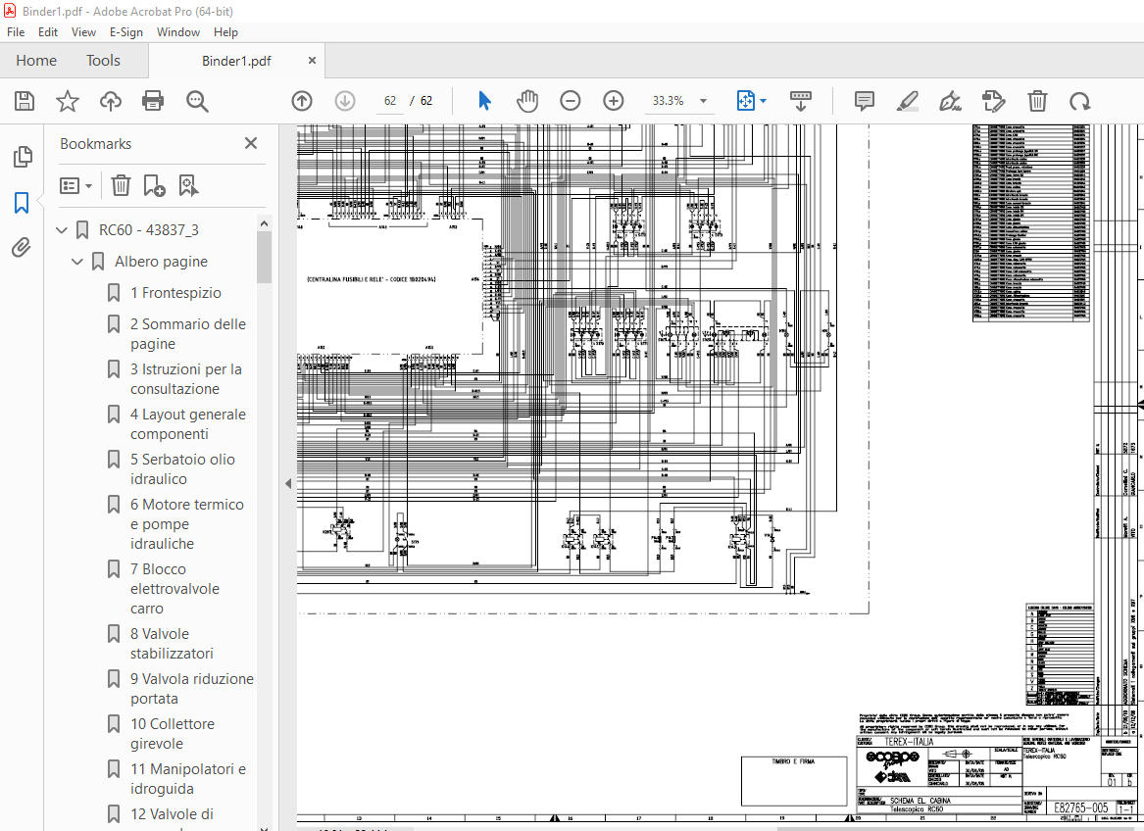Jump to bookmark 11 Manipolatori e idroguida
This screenshot has width=1144, height=831.
[188, 778]
